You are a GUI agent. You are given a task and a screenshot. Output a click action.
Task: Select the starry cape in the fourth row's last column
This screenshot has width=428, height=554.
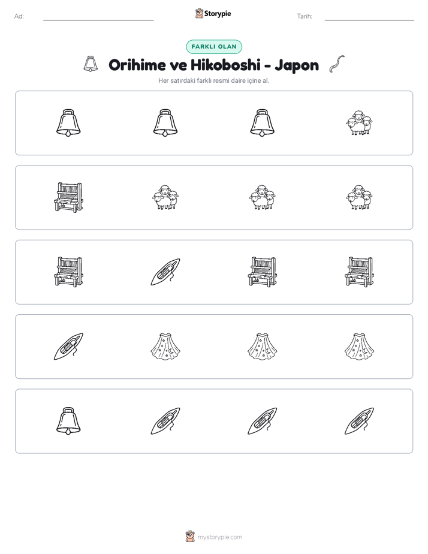pos(359,347)
